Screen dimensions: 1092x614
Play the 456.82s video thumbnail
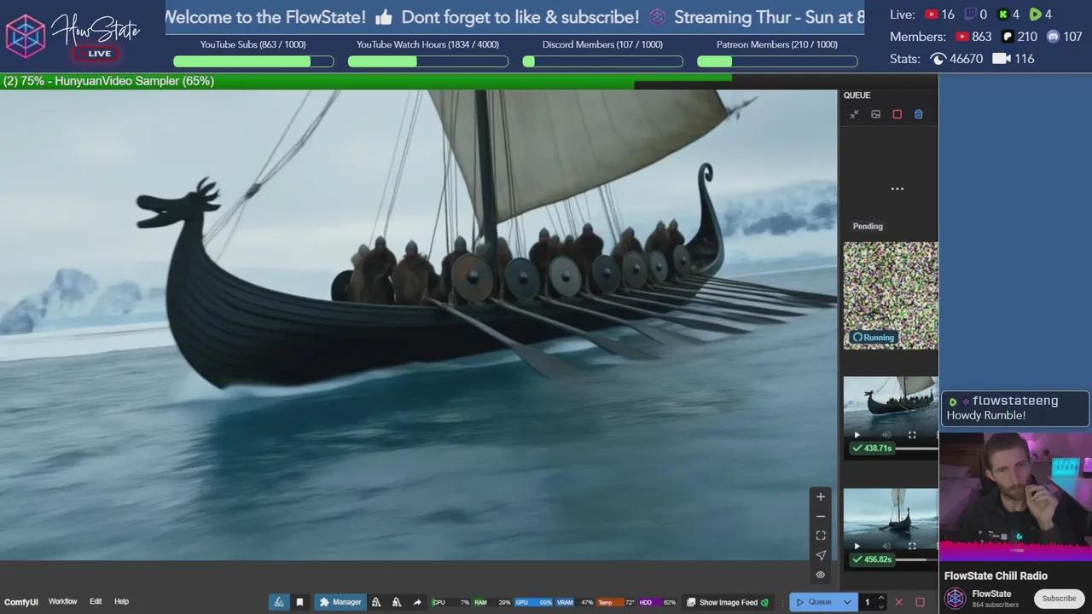click(x=857, y=546)
